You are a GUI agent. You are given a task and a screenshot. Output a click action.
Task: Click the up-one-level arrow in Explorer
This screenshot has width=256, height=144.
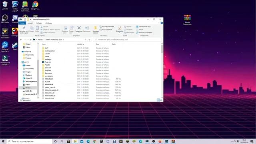tap(30, 40)
